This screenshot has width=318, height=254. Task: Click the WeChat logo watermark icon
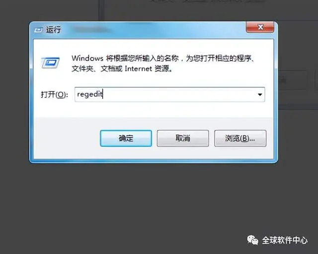tap(252, 240)
